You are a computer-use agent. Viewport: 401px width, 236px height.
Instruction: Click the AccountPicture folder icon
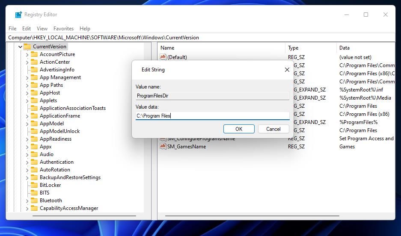pyautogui.click(x=34, y=54)
